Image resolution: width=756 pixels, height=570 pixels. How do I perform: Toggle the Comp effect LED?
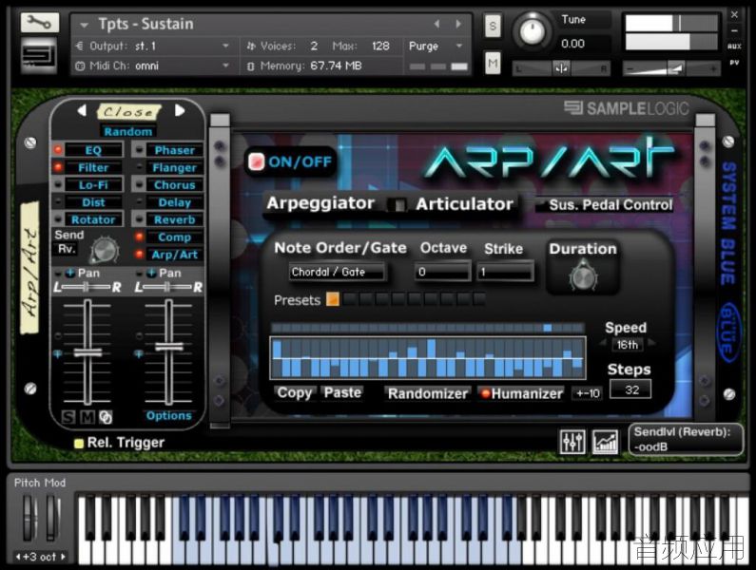[x=139, y=237]
